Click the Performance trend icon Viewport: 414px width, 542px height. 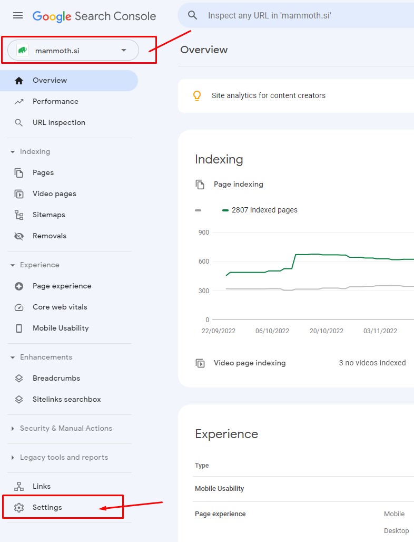point(19,102)
